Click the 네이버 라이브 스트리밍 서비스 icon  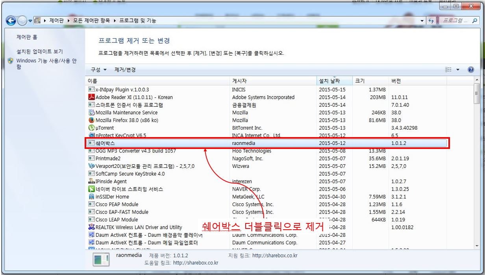92,189
